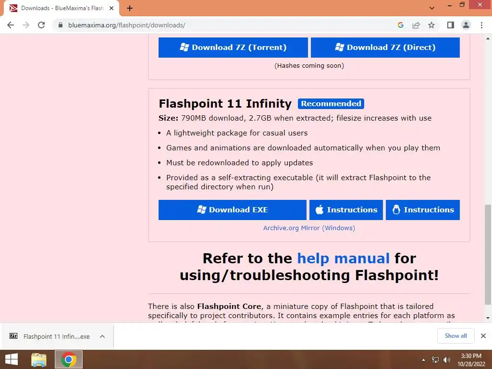Download the Flashpoint Infinity EXE
This screenshot has height=369, width=492.
tap(232, 210)
